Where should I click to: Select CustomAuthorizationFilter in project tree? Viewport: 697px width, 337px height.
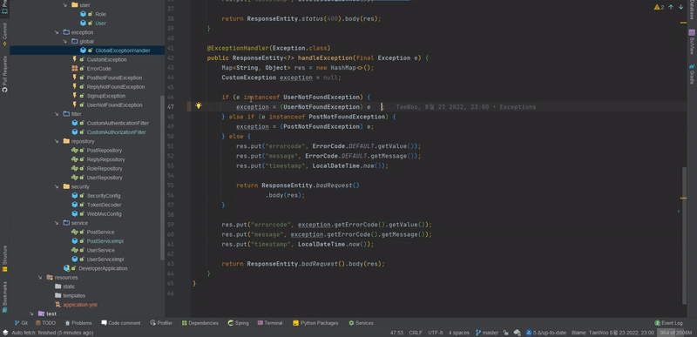(117, 131)
